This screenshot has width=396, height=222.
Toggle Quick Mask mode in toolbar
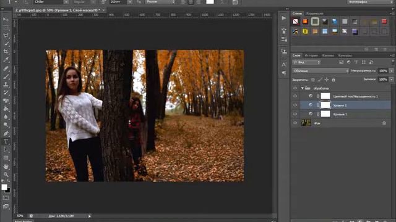tap(6, 198)
